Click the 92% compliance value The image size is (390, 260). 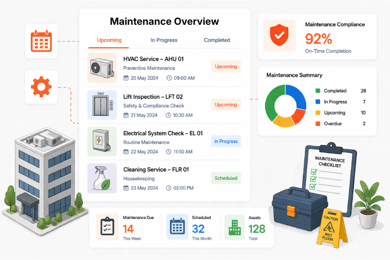coord(318,39)
